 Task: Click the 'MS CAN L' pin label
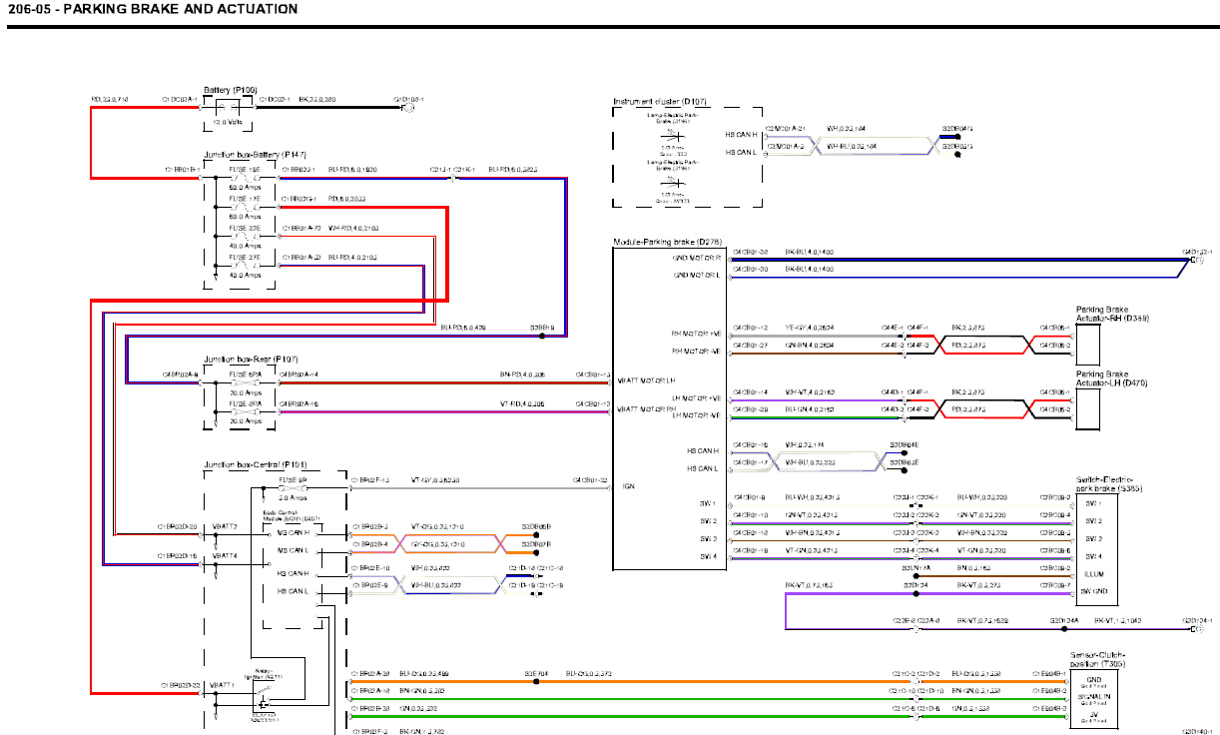pyautogui.click(x=294, y=550)
